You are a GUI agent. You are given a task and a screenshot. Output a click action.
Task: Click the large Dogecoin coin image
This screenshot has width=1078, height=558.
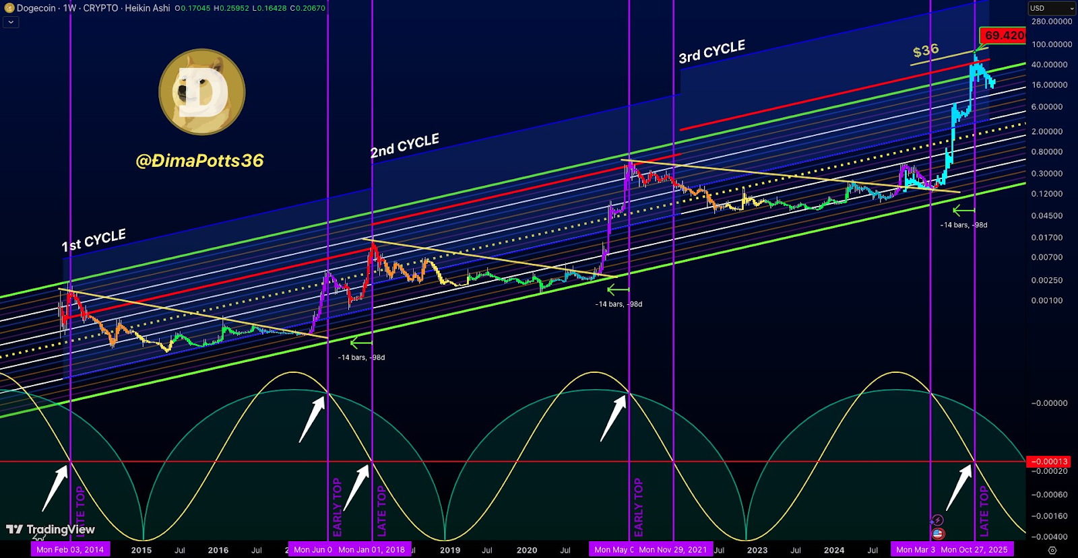pyautogui.click(x=201, y=92)
